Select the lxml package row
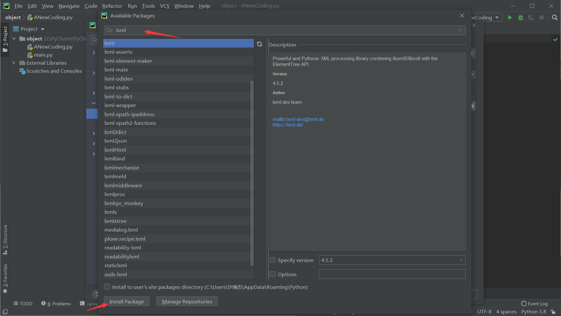The width and height of the screenshot is (561, 316). pos(178,43)
